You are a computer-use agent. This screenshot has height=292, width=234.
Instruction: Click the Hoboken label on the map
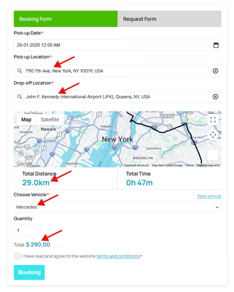point(107,126)
